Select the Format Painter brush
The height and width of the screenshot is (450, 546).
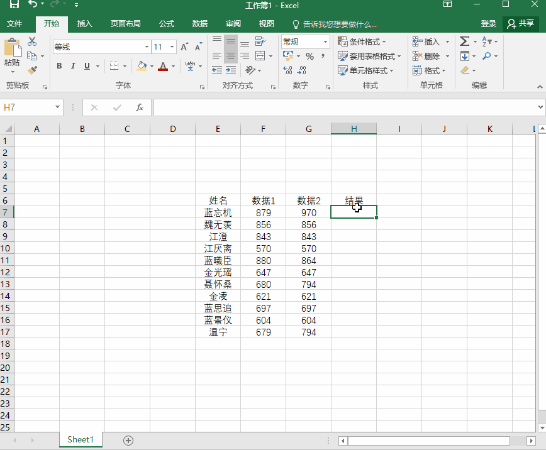[32, 70]
